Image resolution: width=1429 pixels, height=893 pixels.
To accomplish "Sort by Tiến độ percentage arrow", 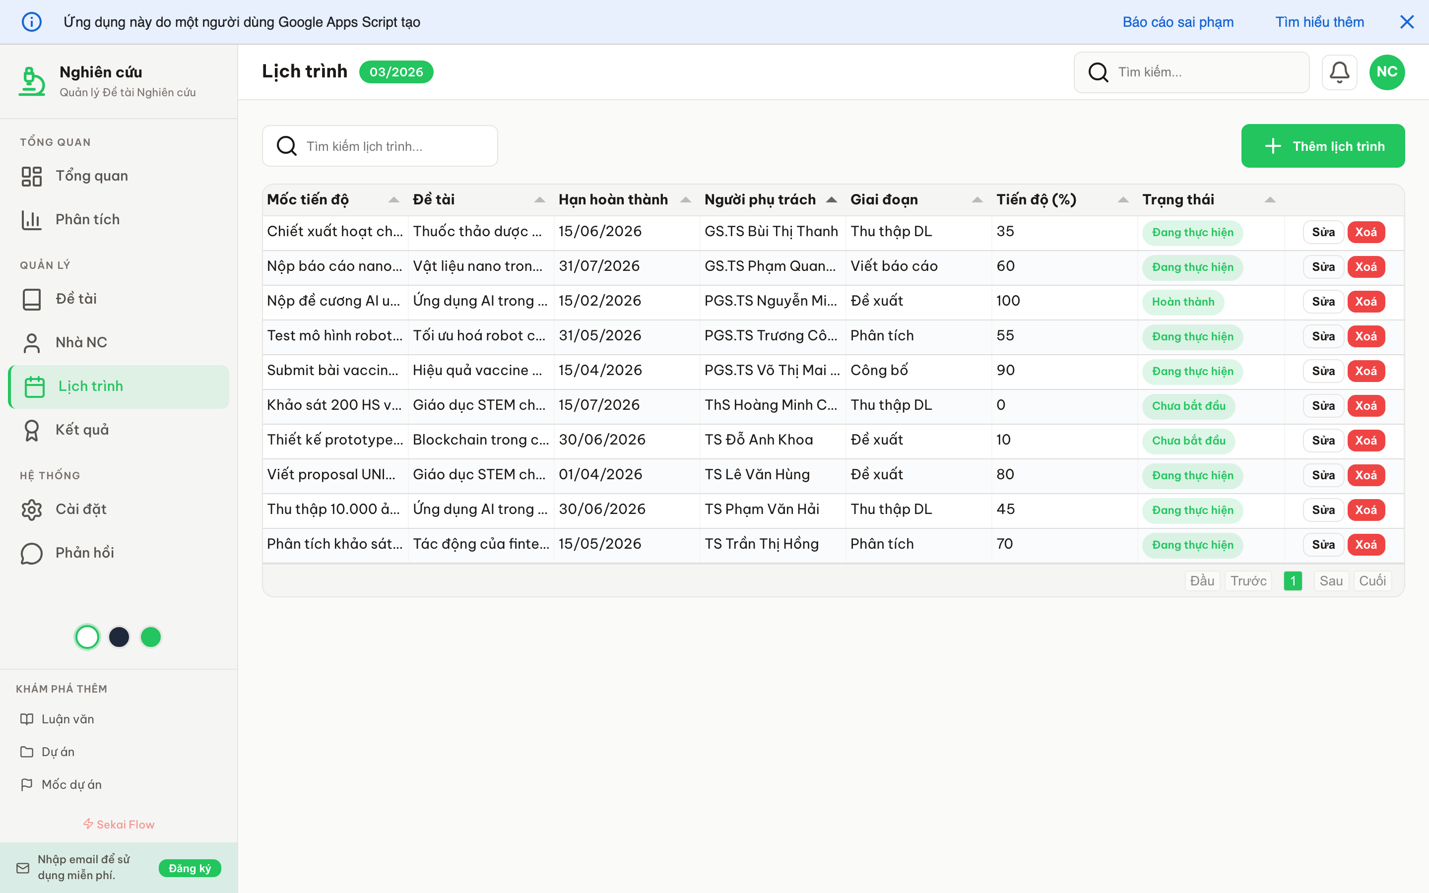I will click(1122, 199).
